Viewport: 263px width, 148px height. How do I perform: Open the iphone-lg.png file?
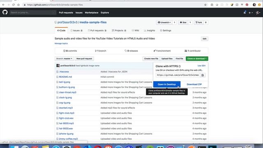click(66, 134)
